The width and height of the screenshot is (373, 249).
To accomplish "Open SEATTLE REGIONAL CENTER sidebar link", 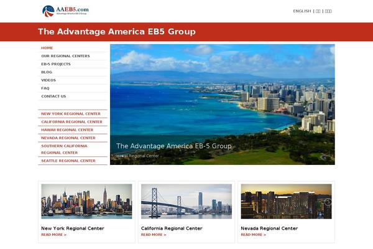I will (x=68, y=161).
